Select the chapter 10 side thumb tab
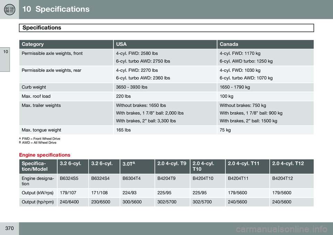 point(5,60)
